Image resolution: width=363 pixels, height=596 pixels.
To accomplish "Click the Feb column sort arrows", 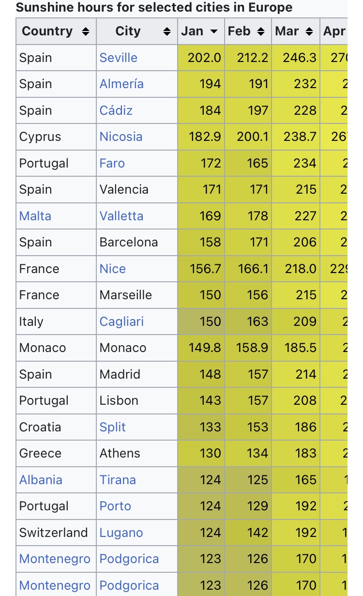I will tap(261, 32).
